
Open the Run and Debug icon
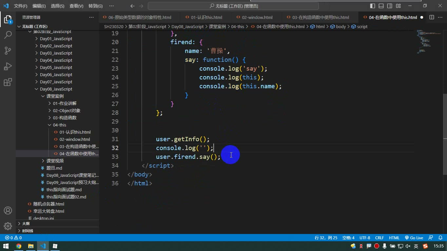click(8, 66)
